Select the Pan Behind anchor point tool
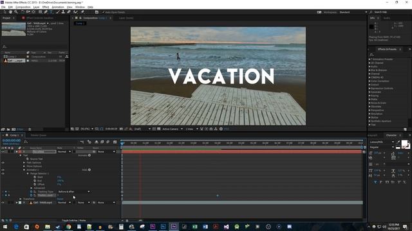This screenshot has width=412, height=231. 33,12
